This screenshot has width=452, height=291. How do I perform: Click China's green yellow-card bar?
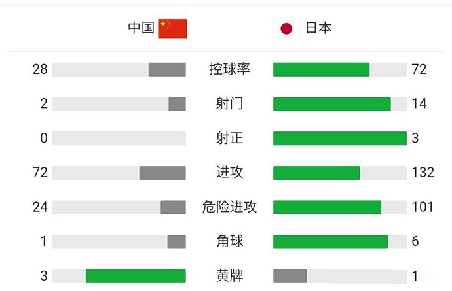136,276
